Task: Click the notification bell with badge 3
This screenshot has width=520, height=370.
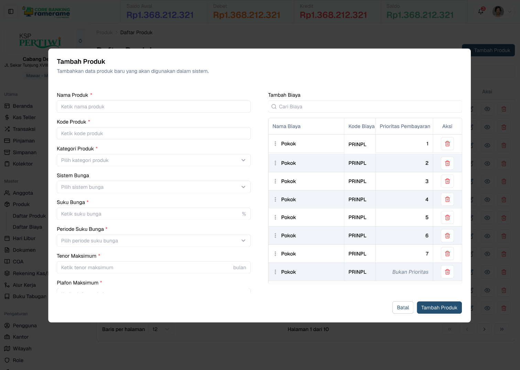Action: (x=480, y=11)
